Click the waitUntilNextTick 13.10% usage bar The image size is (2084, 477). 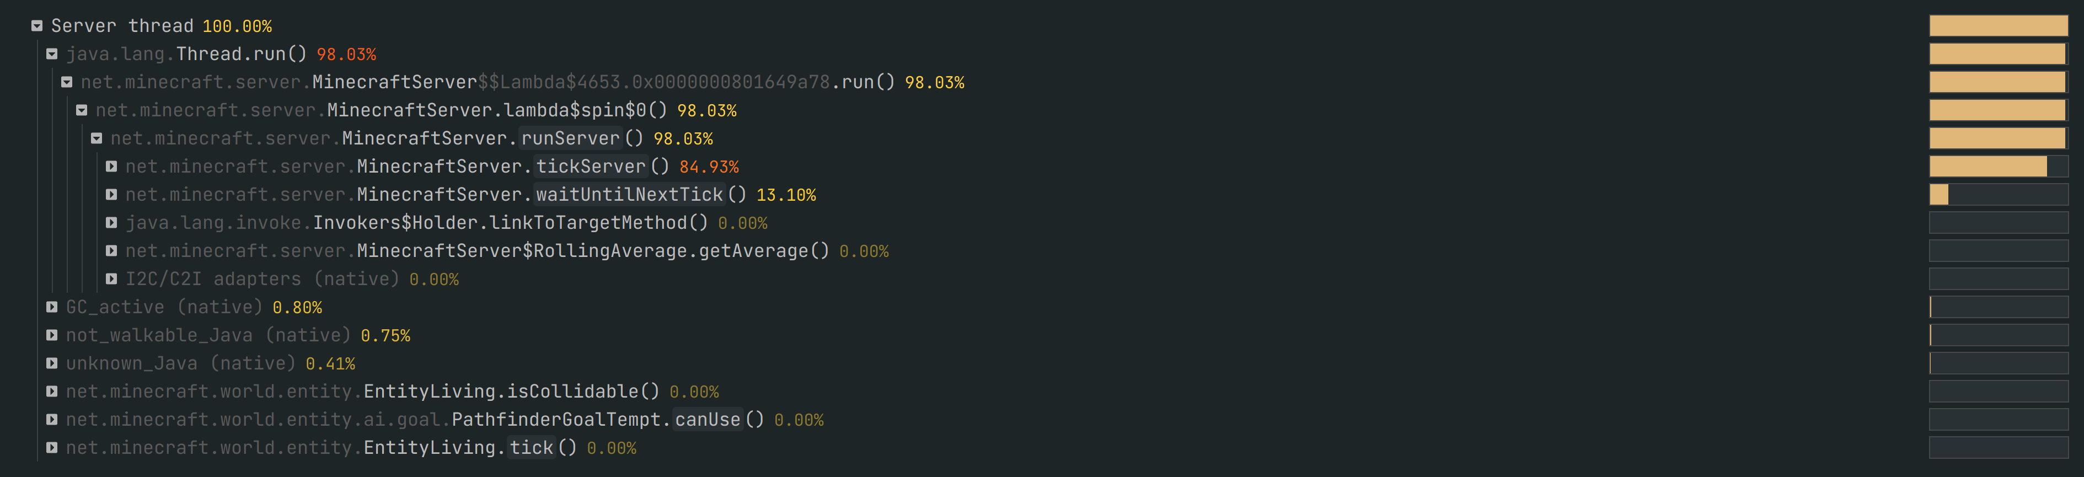click(x=1998, y=195)
